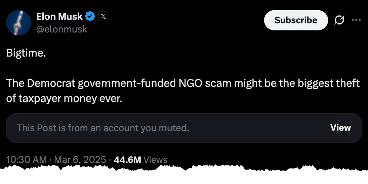Screen dimensions: 368x184
Task: Open the three-dot more options menu
Action: point(356,20)
